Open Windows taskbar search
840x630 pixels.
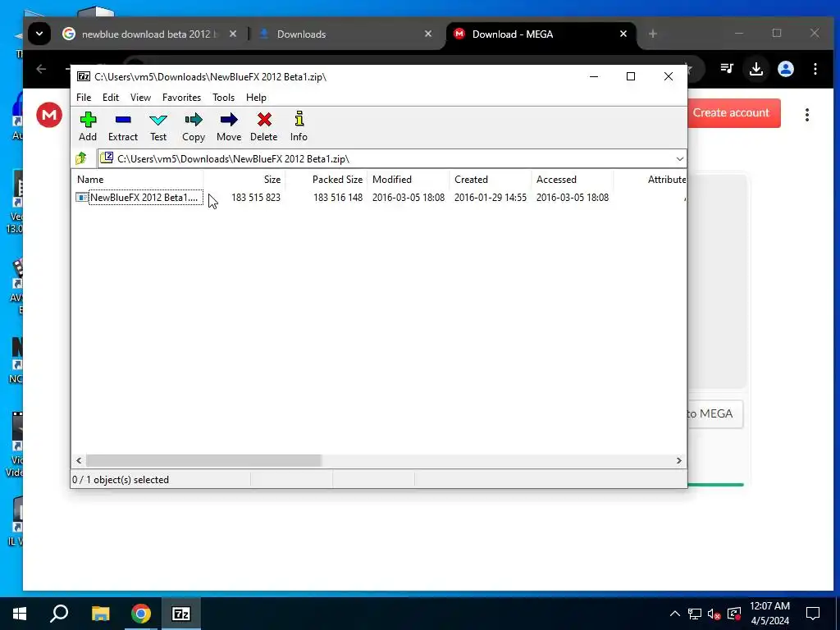click(x=59, y=614)
